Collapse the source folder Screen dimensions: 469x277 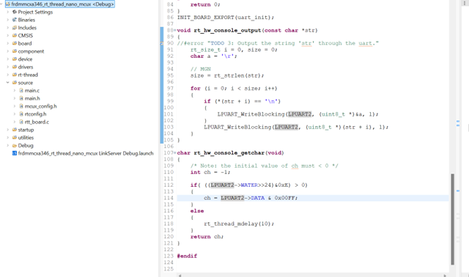[8, 83]
